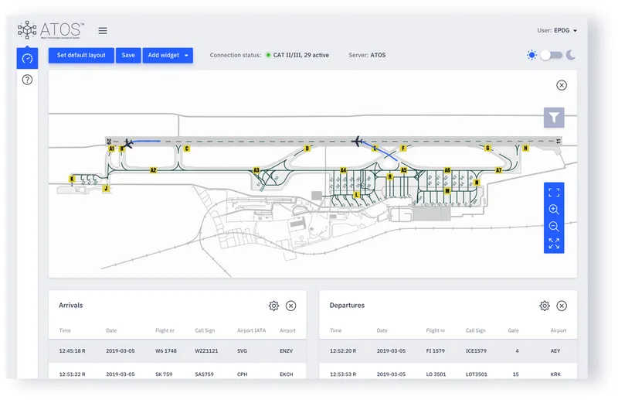618x400 pixels.
Task: Click taxiway marker C on map
Action: pyautogui.click(x=187, y=149)
